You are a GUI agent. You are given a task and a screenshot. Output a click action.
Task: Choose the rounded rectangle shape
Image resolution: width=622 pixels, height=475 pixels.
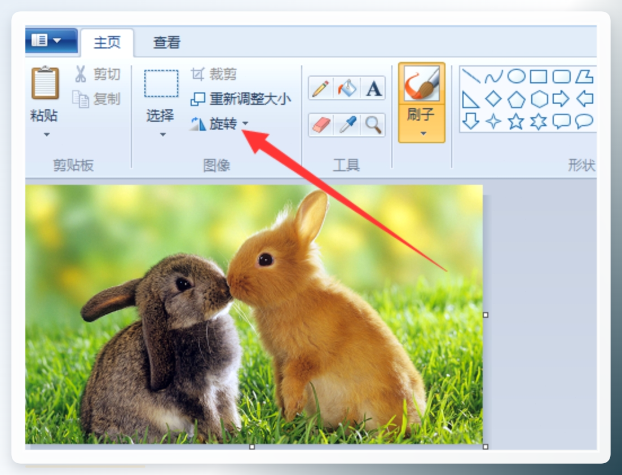coord(561,76)
